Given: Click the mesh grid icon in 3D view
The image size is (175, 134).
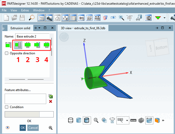Looking at the screenshot, I should point(141,121).
